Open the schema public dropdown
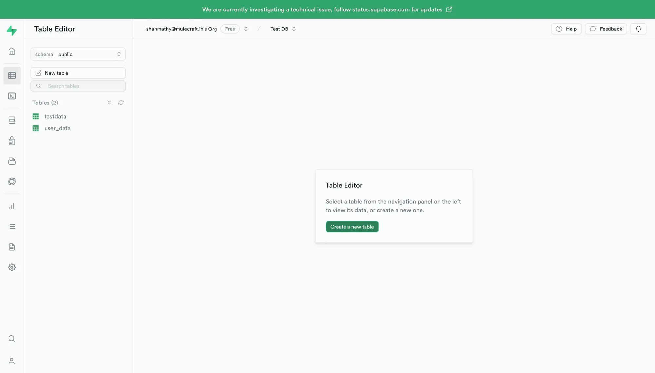The image size is (655, 373). [x=78, y=54]
